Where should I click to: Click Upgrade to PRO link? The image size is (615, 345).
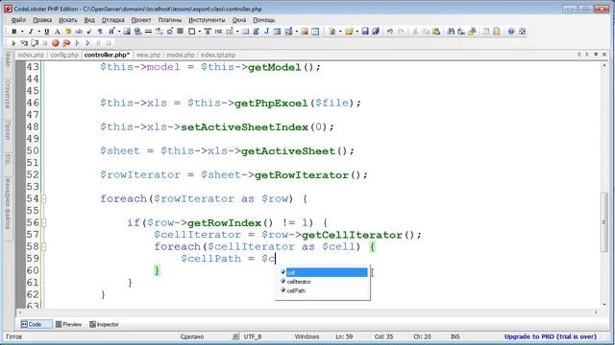click(x=551, y=336)
